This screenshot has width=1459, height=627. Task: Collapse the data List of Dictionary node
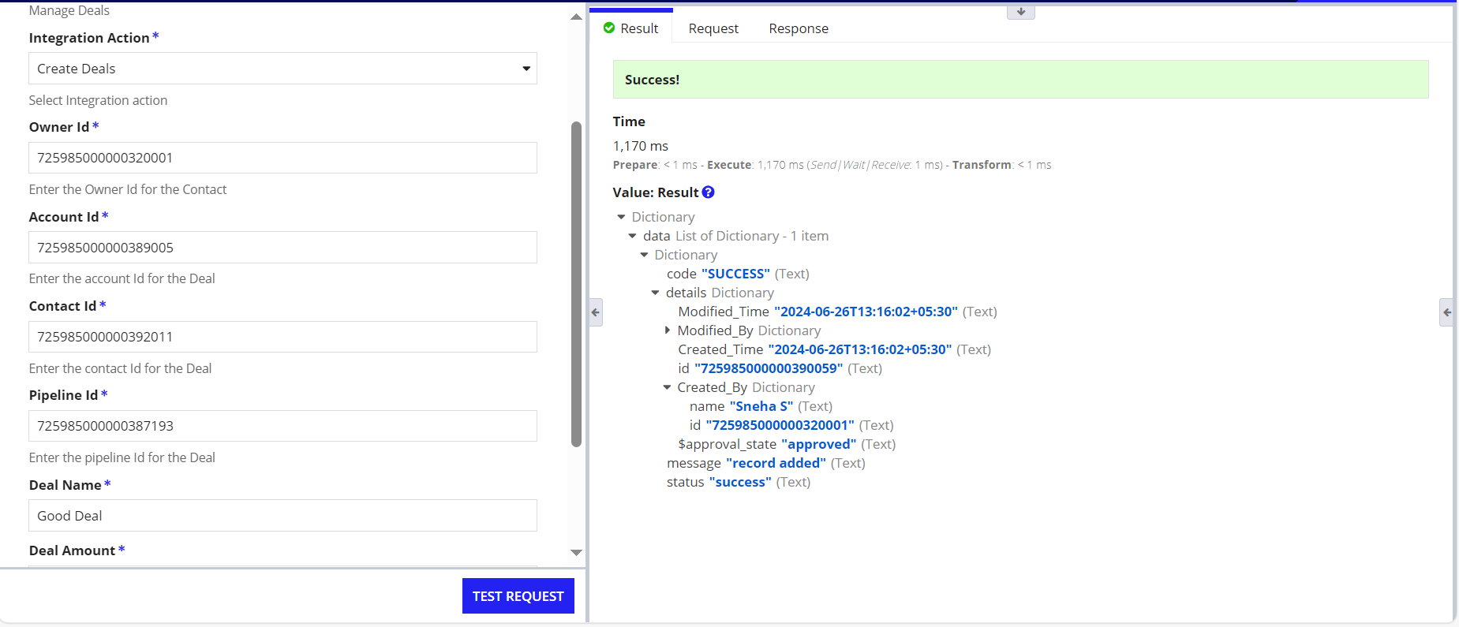coord(632,236)
